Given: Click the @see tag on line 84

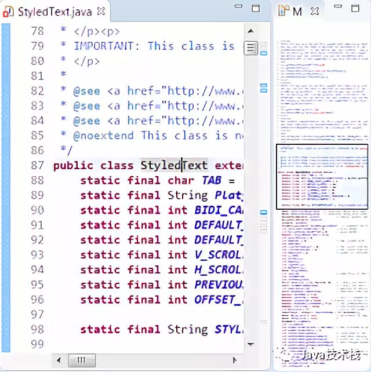Looking at the screenshot, I should (x=86, y=121).
